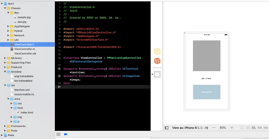Show the document outline sidebar button
This screenshot has height=139, width=269.
(167, 128)
